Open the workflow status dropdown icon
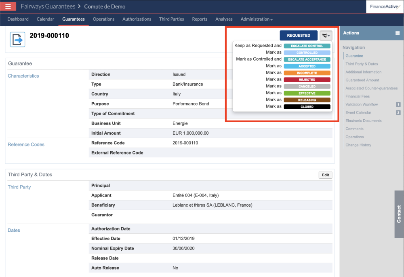This screenshot has width=404, height=277. (x=326, y=36)
